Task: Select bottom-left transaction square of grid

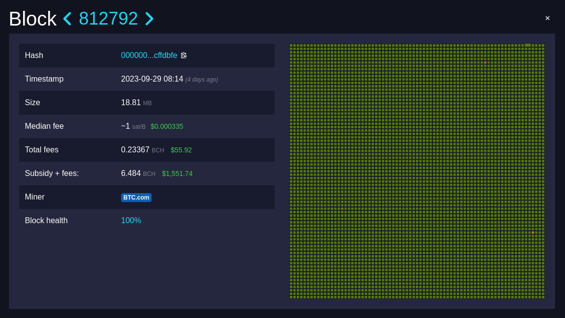Action: pyautogui.click(x=291, y=297)
